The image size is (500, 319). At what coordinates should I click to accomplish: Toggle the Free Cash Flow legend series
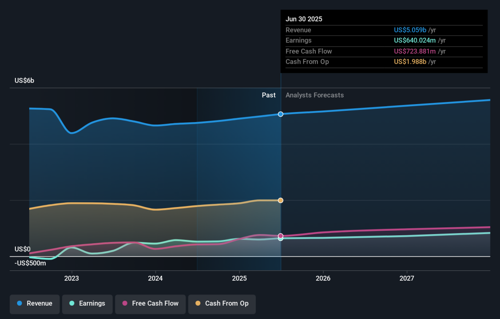coord(150,304)
